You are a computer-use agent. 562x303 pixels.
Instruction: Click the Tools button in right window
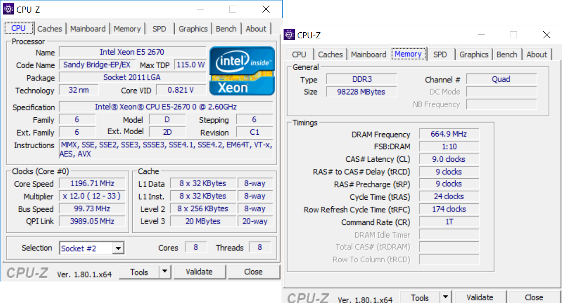pos(420,297)
